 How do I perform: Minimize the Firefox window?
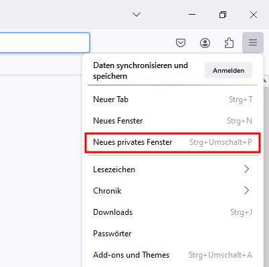click(192, 15)
